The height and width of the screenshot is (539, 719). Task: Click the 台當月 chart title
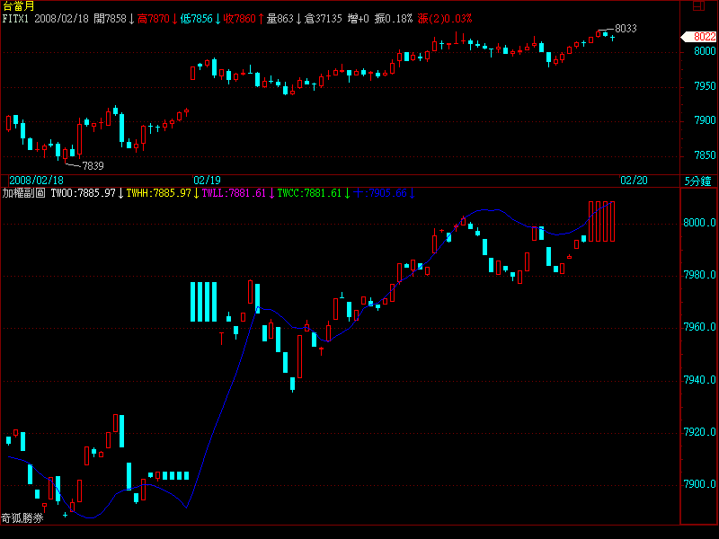[x=18, y=6]
